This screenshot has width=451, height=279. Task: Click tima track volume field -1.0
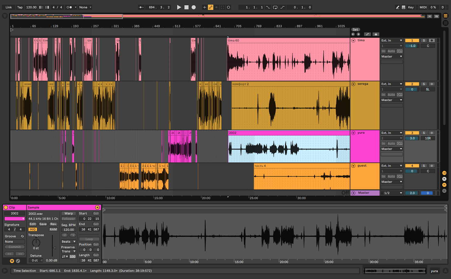click(x=412, y=46)
